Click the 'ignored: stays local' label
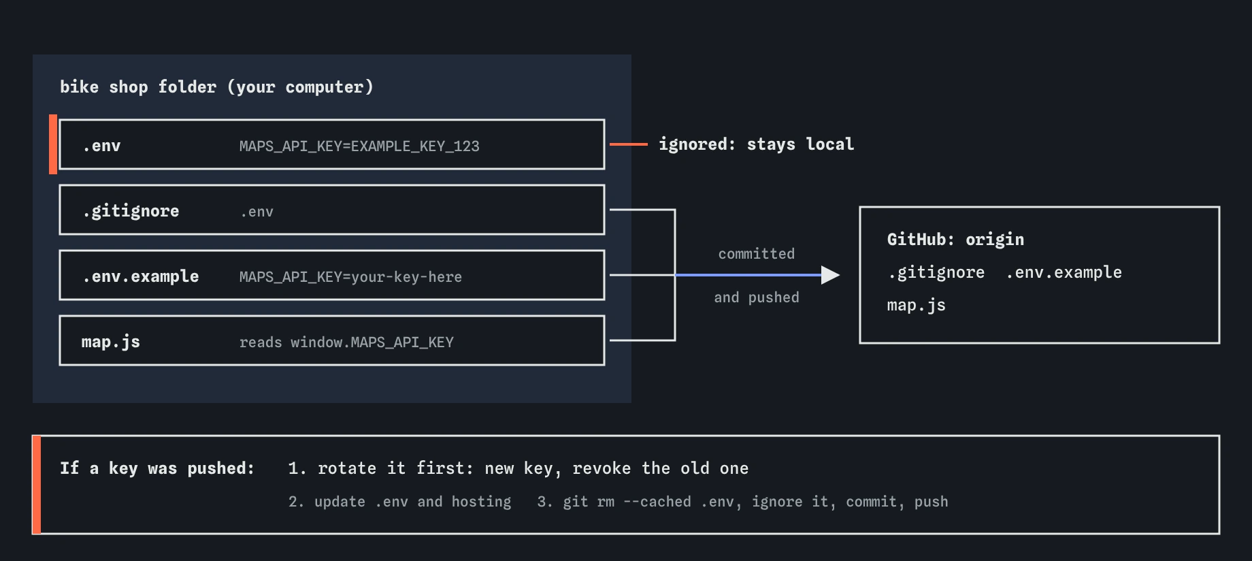 pos(756,144)
